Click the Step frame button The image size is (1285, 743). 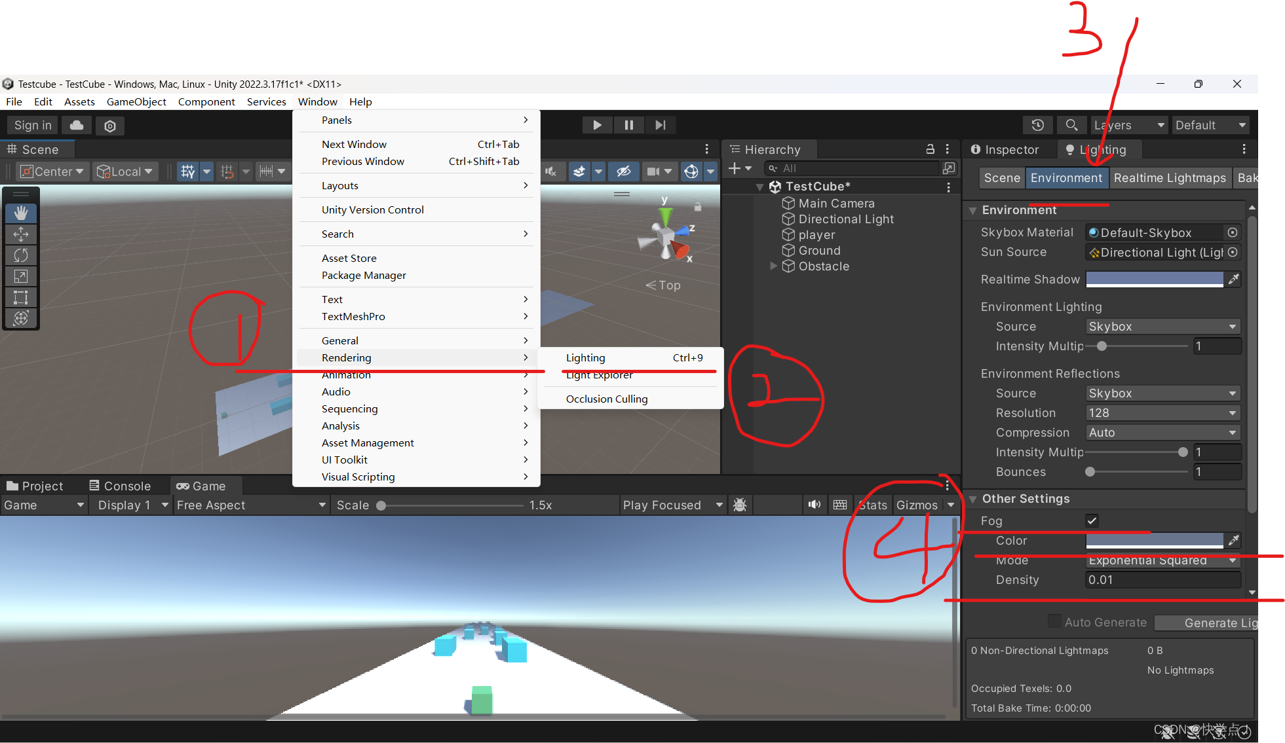(x=661, y=125)
